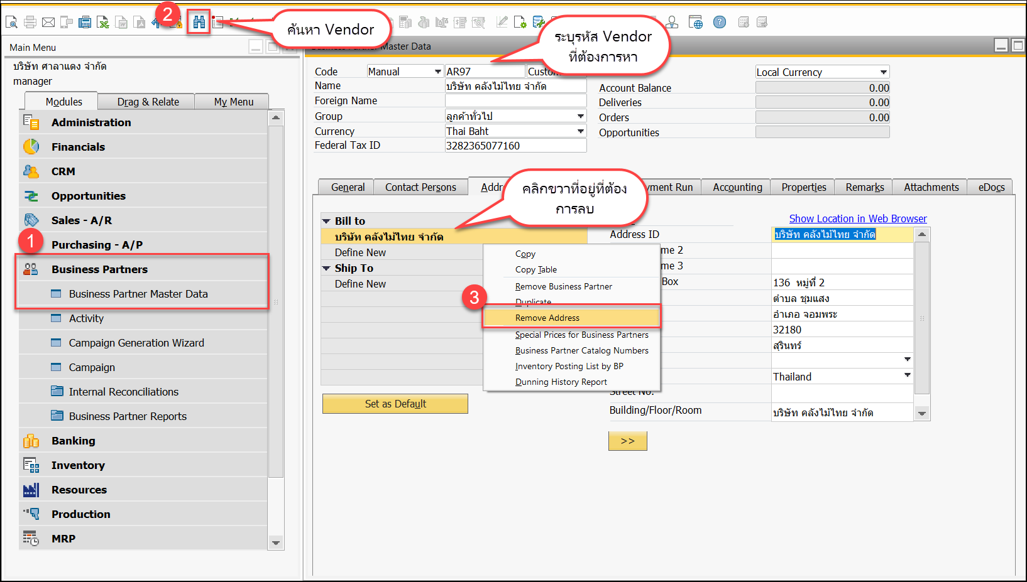Click the Send SMS toolbar icon
Screen dimensions: 1027x582
tap(67, 22)
